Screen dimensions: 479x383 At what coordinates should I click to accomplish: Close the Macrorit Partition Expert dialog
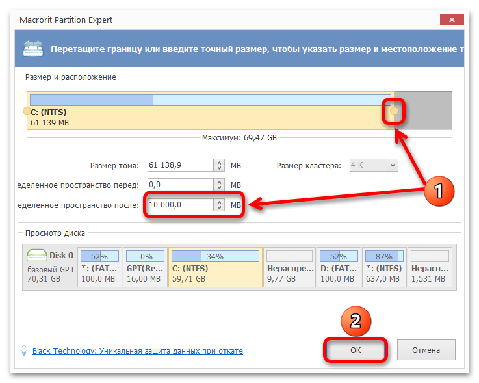pyautogui.click(x=452, y=20)
